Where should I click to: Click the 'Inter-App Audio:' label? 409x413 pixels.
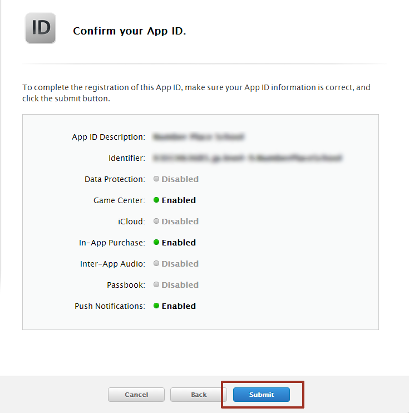112,264
